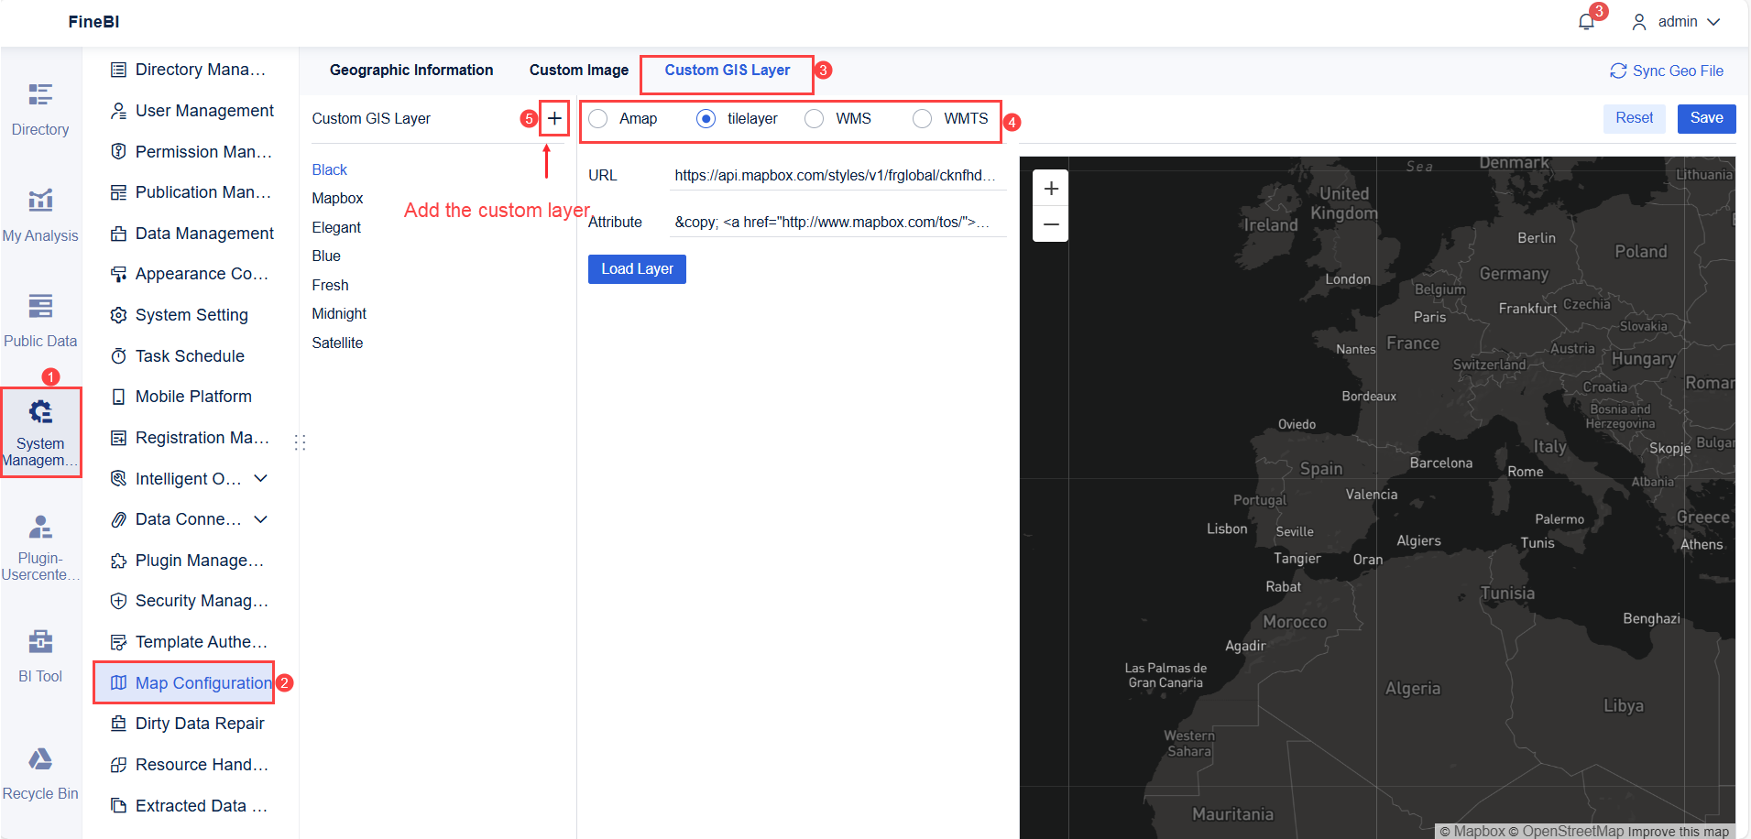Switch to Custom Image tab
The width and height of the screenshot is (1751, 839).
click(x=579, y=70)
